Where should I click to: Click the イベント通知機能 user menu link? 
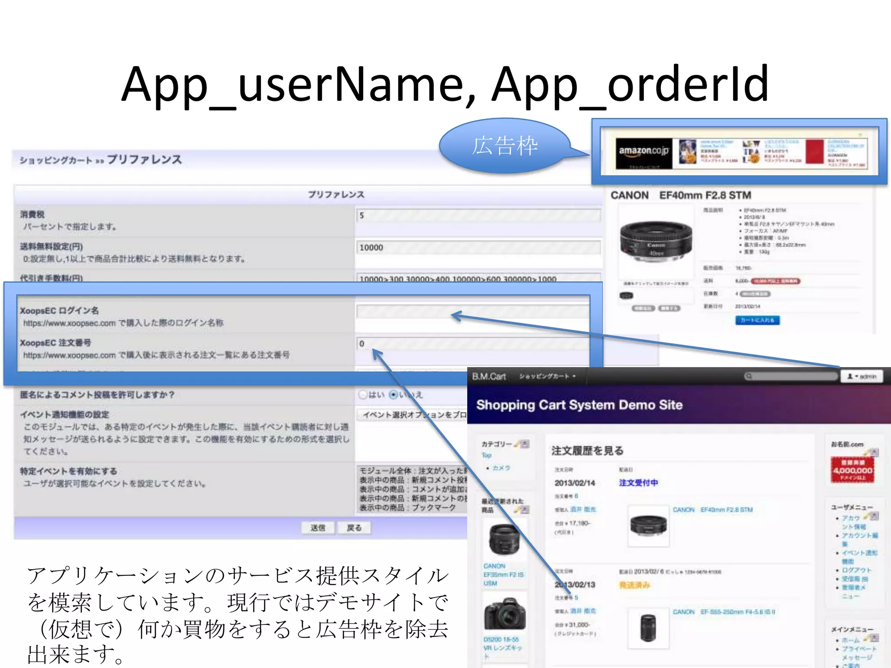(860, 557)
